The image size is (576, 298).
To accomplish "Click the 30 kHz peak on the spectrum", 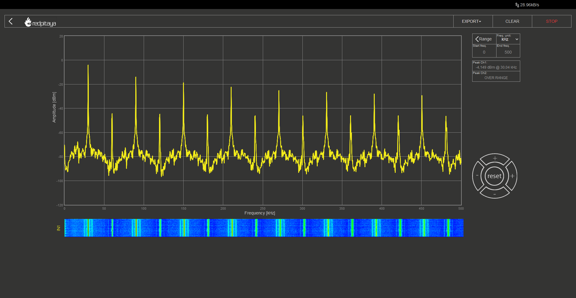I will click(88, 65).
